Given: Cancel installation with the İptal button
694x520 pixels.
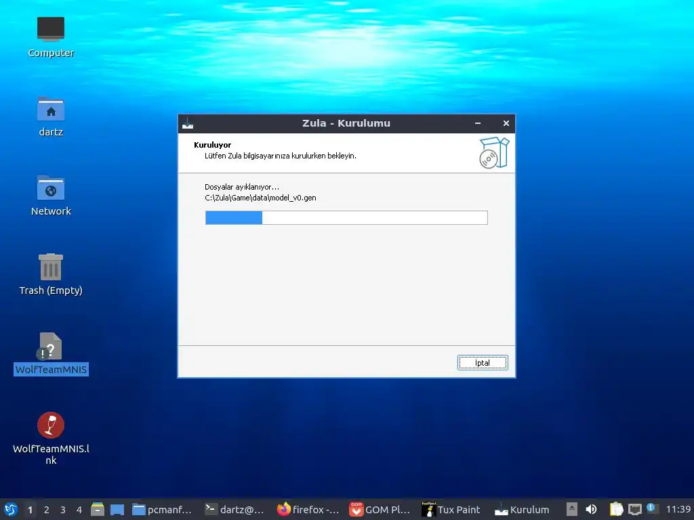Looking at the screenshot, I should tap(483, 363).
